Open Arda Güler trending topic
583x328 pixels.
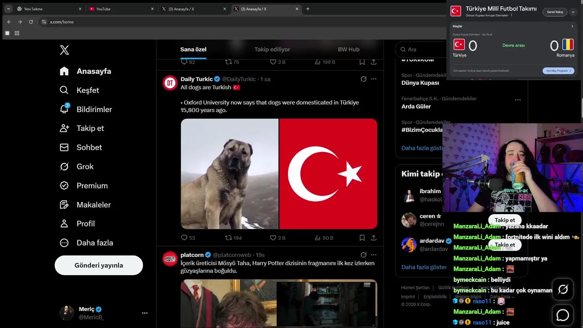[416, 107]
